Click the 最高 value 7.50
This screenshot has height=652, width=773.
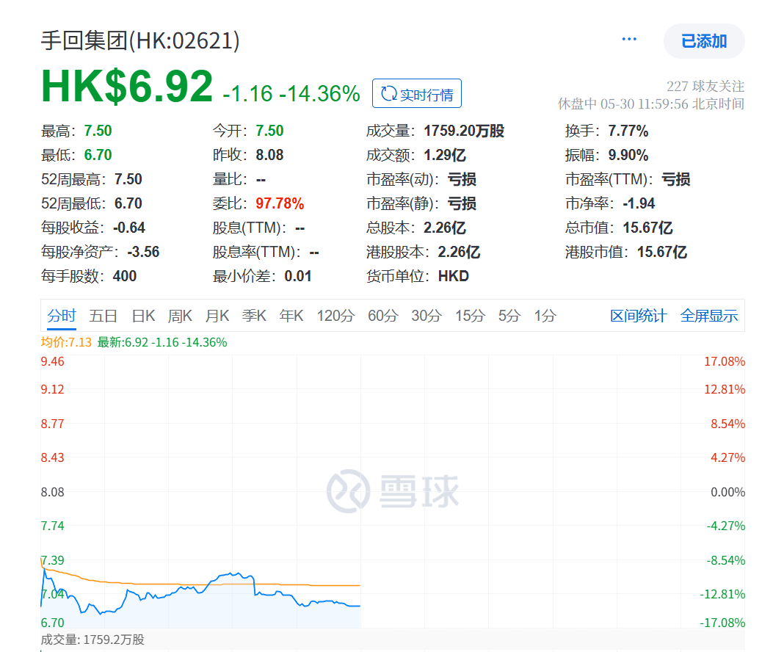pos(98,131)
